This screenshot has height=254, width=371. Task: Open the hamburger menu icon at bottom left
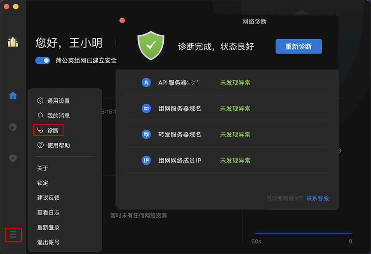tap(13, 235)
